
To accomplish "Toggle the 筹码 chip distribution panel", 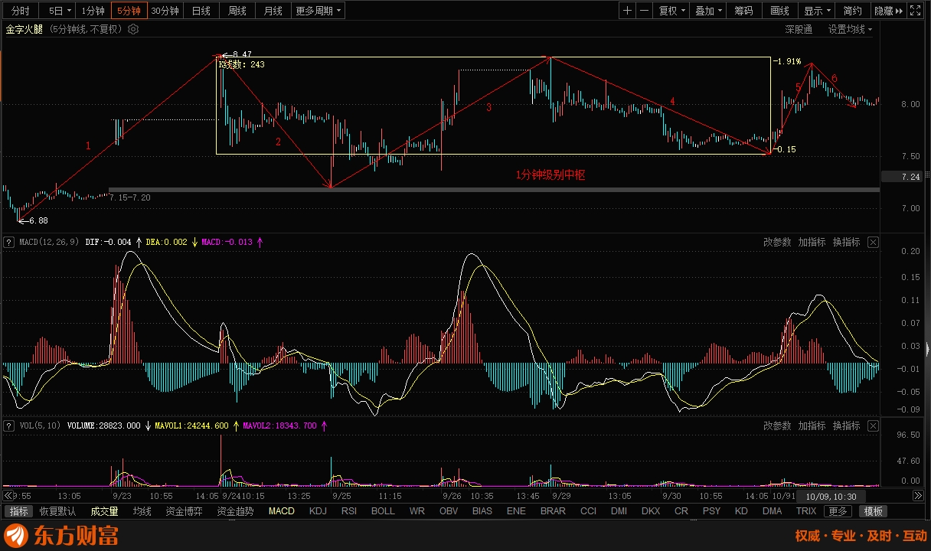I will click(743, 11).
